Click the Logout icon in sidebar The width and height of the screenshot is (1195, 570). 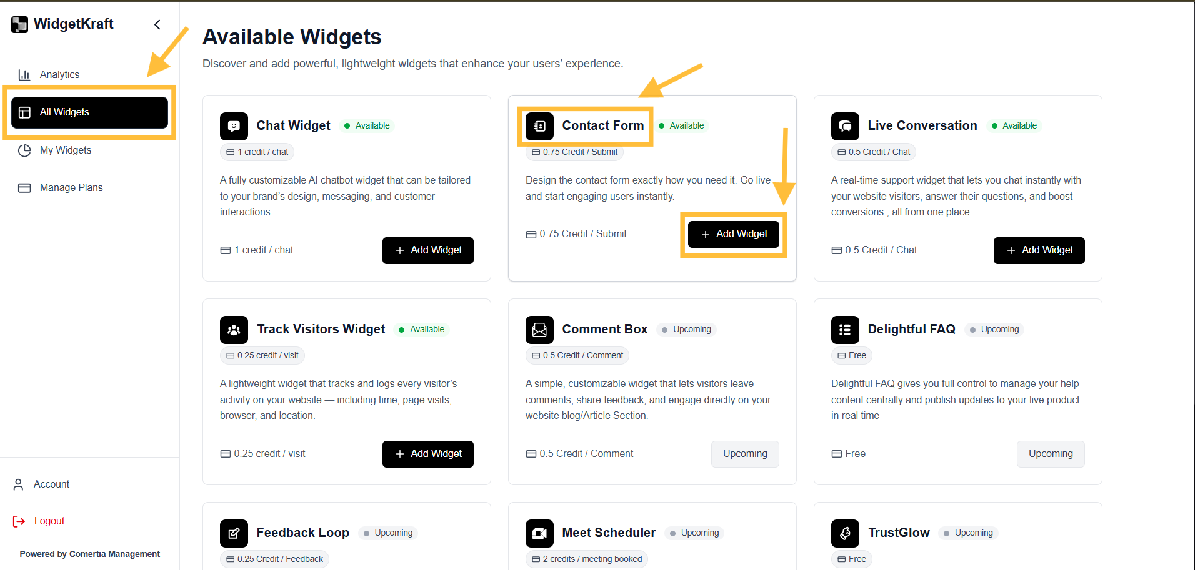pos(19,521)
